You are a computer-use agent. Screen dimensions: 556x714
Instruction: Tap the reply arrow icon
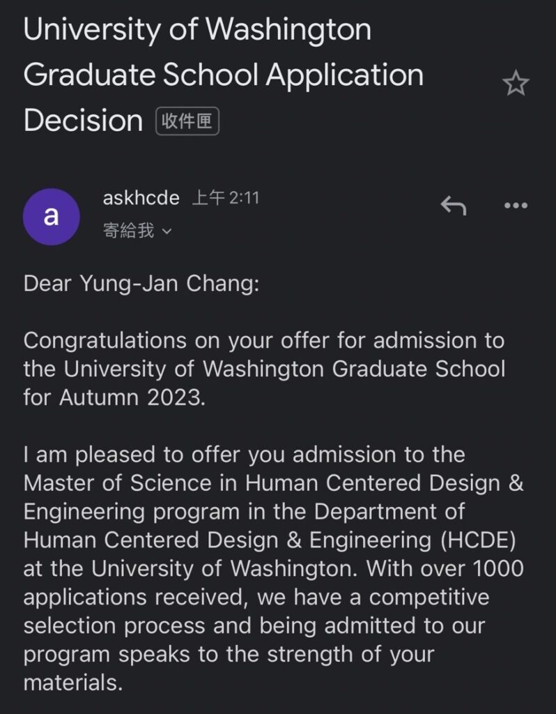coord(454,206)
